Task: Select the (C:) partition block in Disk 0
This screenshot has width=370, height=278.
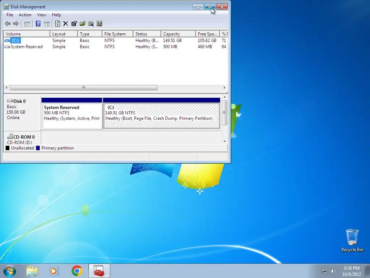Action: (x=162, y=113)
